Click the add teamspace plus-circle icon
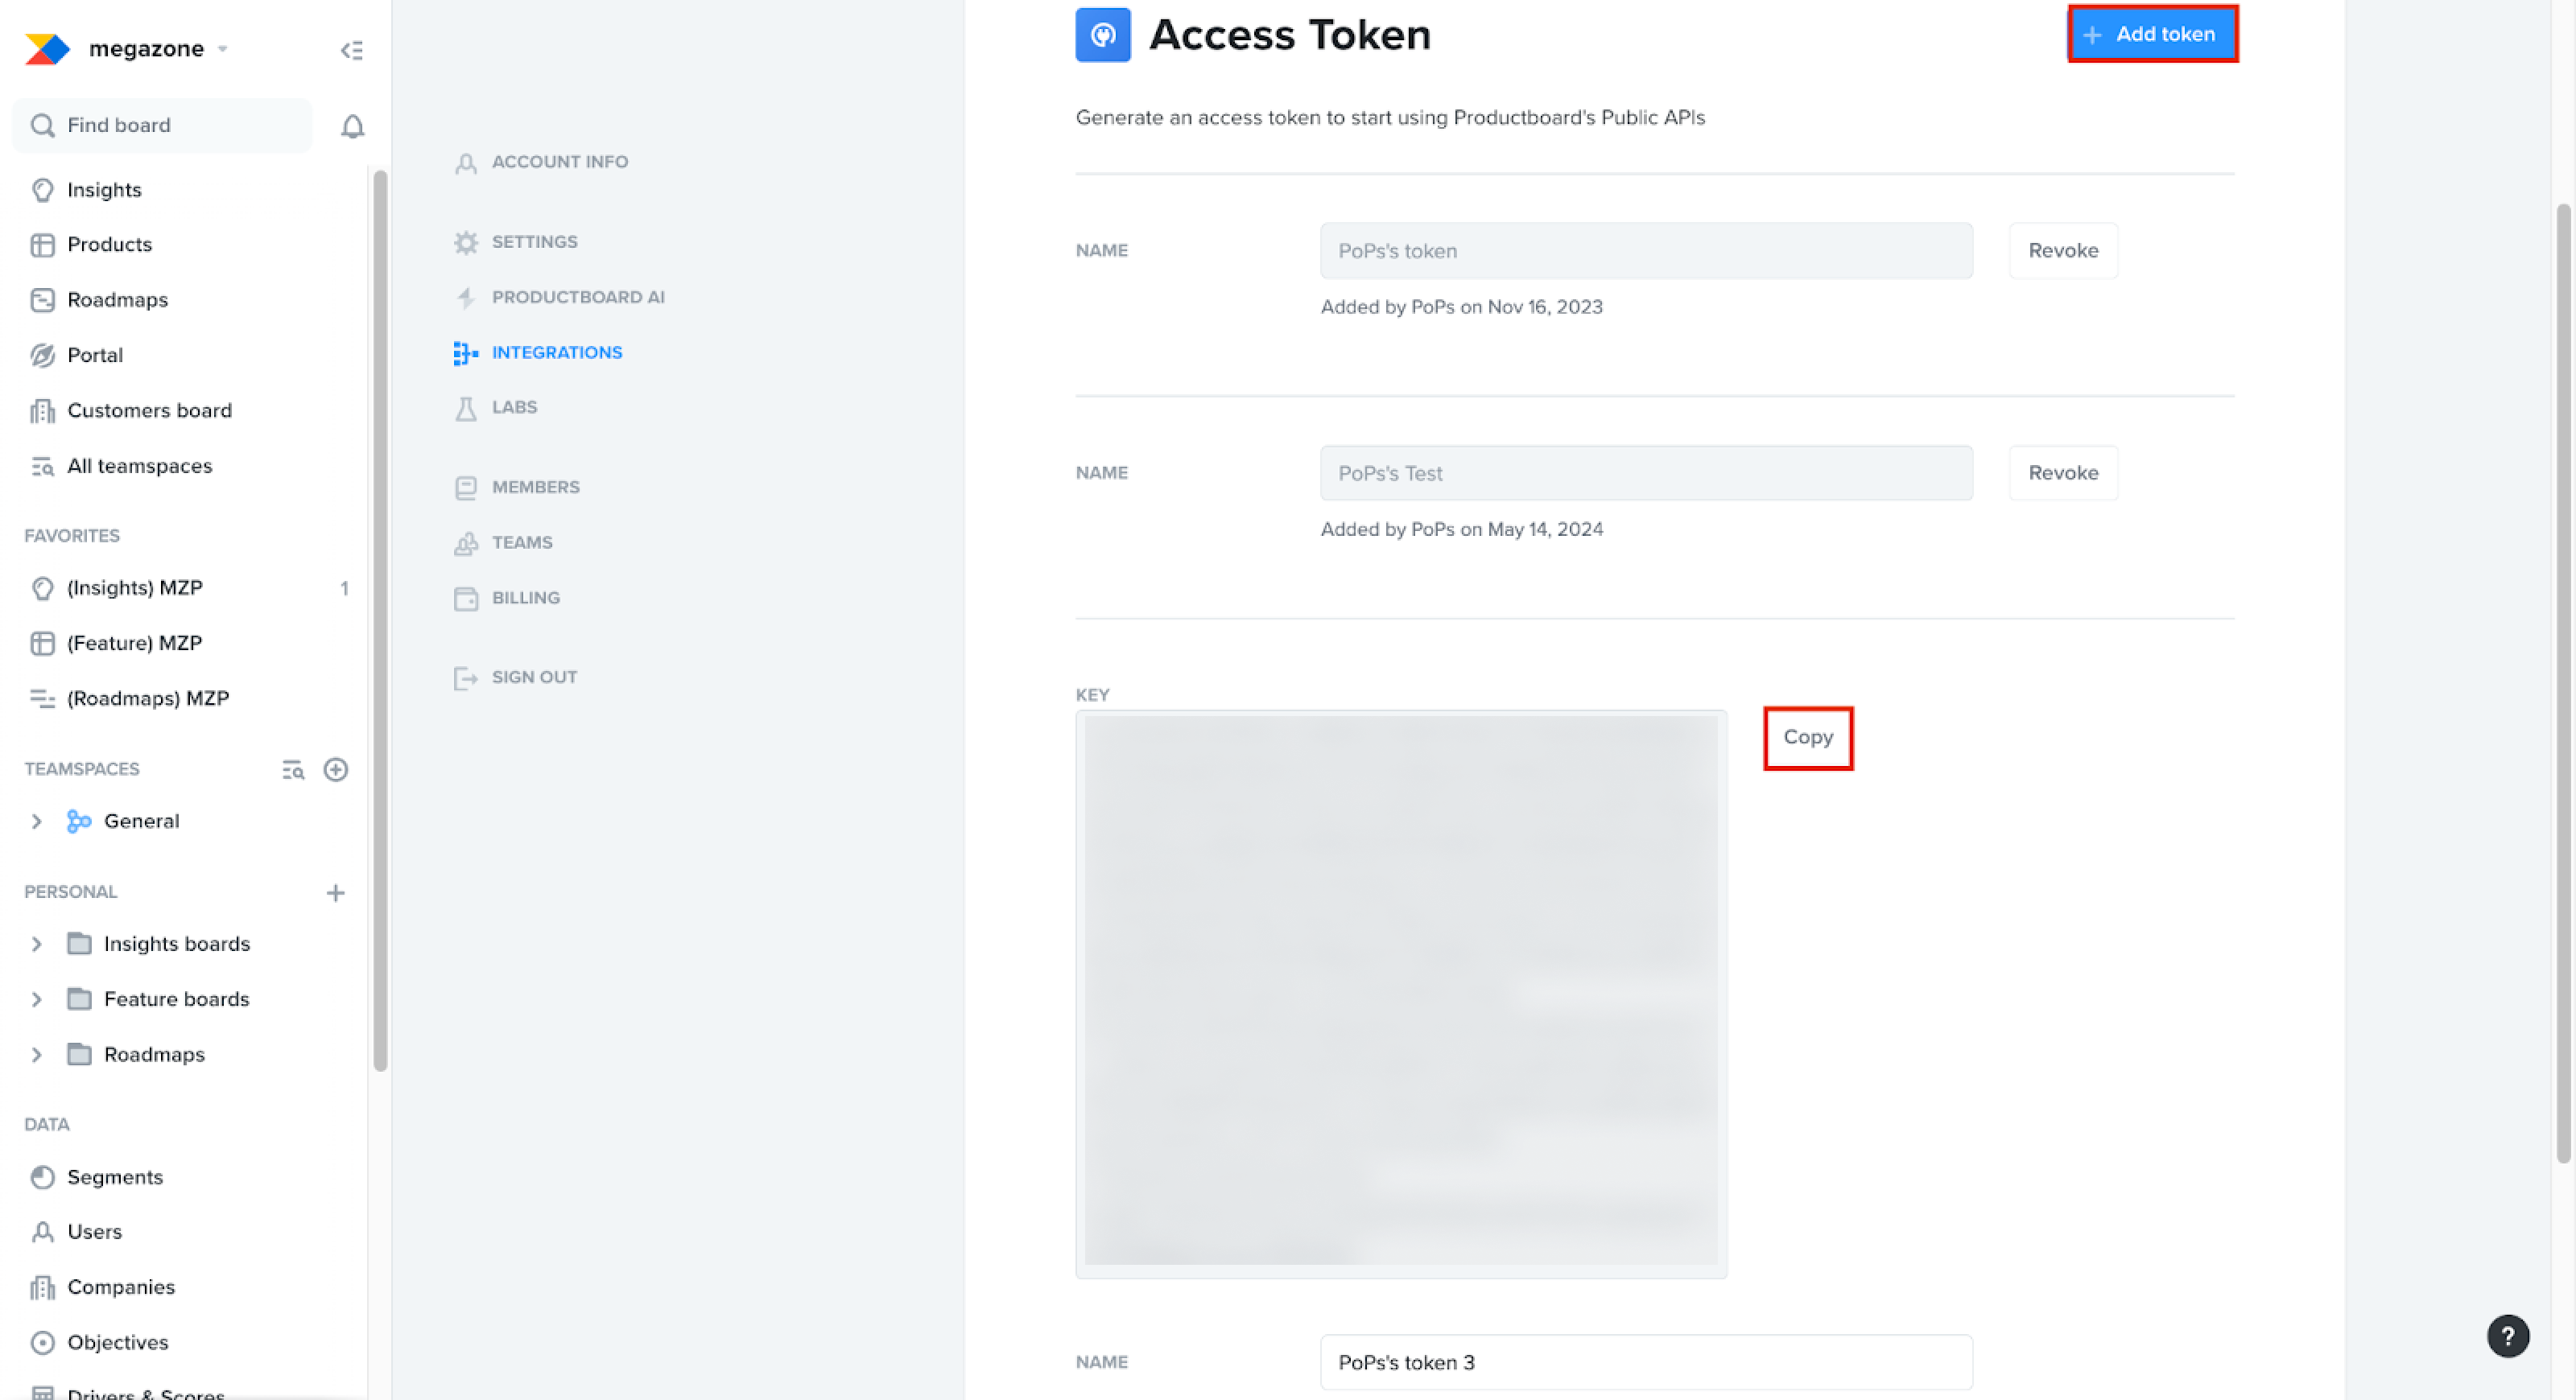 (x=336, y=769)
